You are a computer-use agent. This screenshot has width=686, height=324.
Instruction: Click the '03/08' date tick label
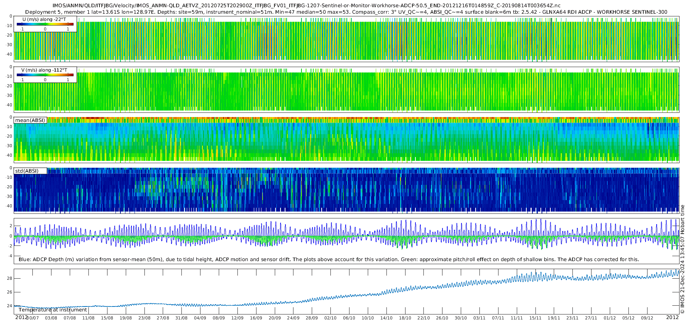[51, 318]
